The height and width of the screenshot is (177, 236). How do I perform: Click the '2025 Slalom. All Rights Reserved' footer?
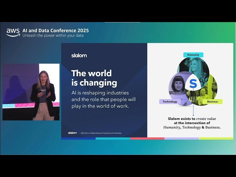click(101, 133)
